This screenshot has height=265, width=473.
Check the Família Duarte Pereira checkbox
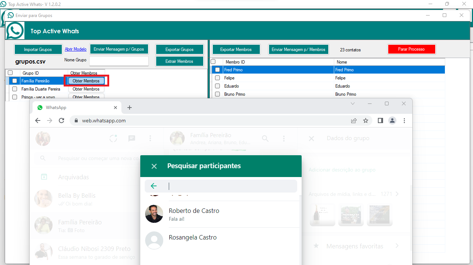[x=15, y=89]
